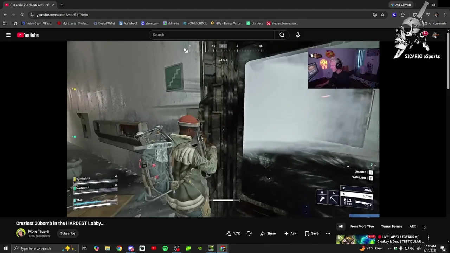Open YouTube app icon in taskbar

pyautogui.click(x=154, y=248)
